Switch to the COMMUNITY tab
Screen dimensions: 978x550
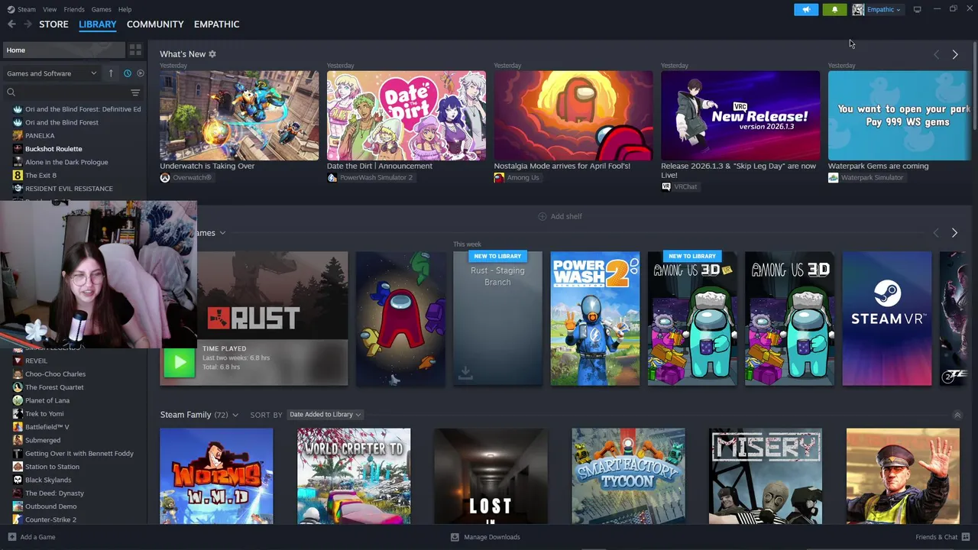(155, 24)
